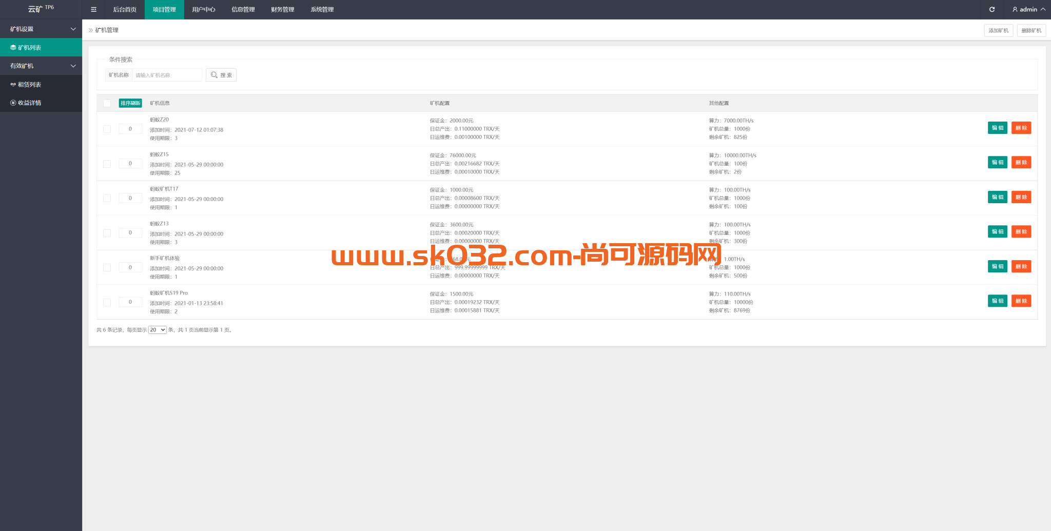Open 租赁列表 in sidebar
Viewport: 1051px width, 531px height.
(x=41, y=84)
